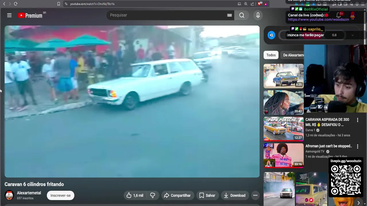Click the search magnifier button
Viewport: 367px width, 206px height.
242,15
